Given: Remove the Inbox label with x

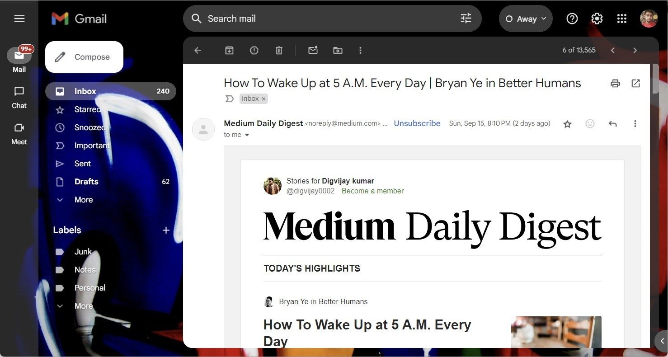Looking at the screenshot, I should 263,99.
